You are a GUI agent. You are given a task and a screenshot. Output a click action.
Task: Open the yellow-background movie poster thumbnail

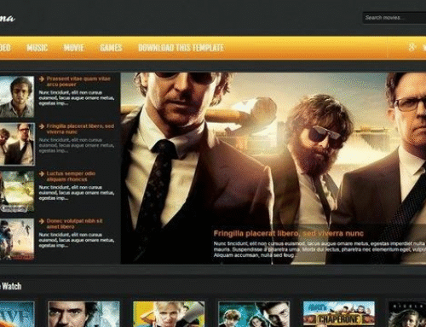(169, 314)
